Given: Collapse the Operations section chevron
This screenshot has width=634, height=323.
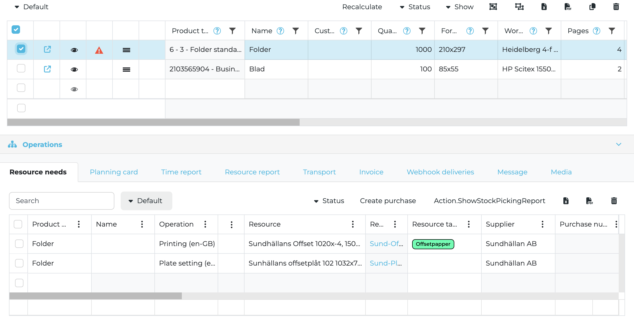Looking at the screenshot, I should pyautogui.click(x=618, y=144).
